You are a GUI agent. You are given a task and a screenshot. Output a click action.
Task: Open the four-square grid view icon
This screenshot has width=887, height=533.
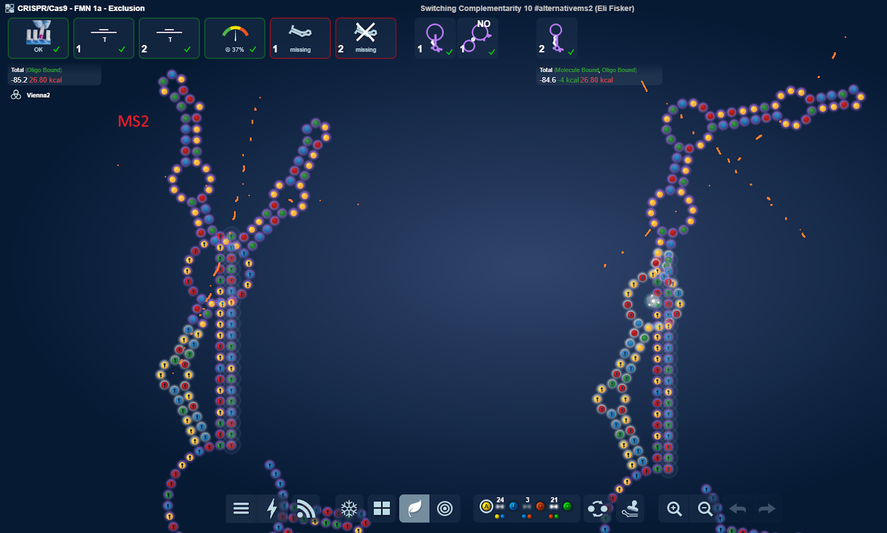[x=382, y=508]
